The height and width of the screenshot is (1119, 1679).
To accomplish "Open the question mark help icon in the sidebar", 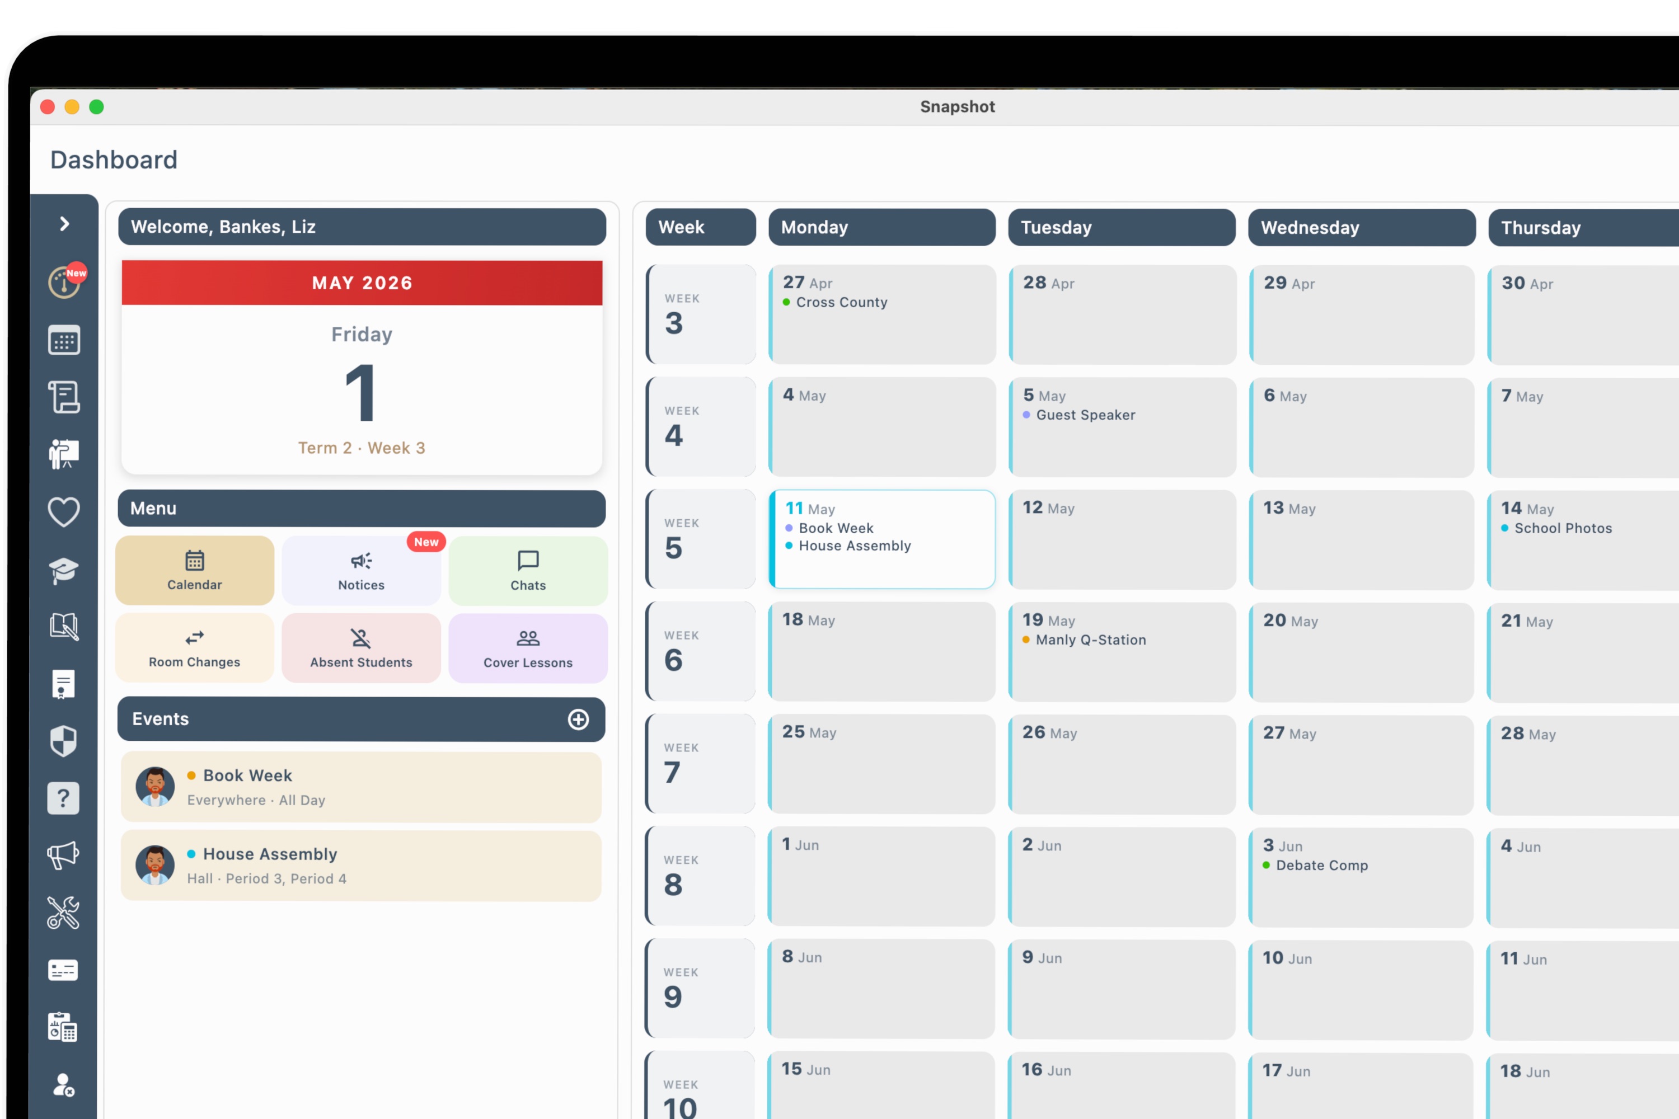I will 64,798.
